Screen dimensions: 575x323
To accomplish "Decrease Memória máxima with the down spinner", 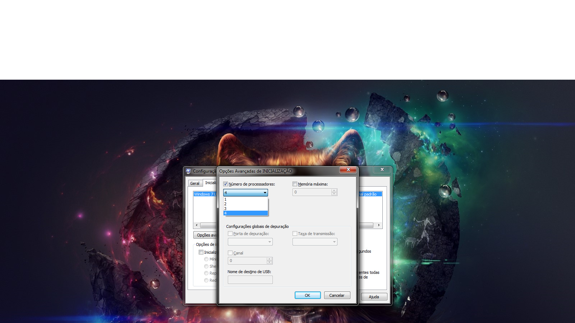I will click(334, 194).
